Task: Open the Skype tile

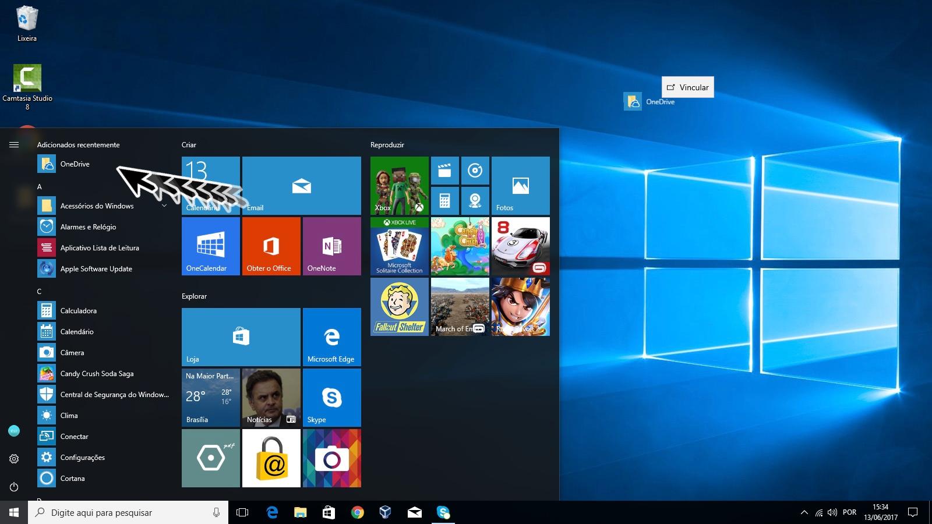Action: coord(332,398)
